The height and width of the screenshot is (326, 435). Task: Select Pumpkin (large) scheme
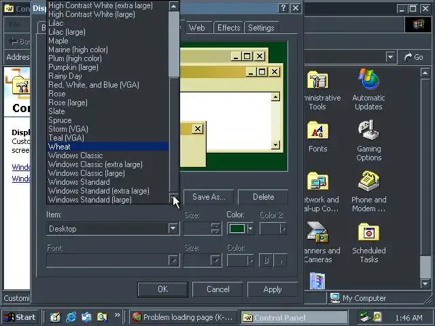[108, 67]
